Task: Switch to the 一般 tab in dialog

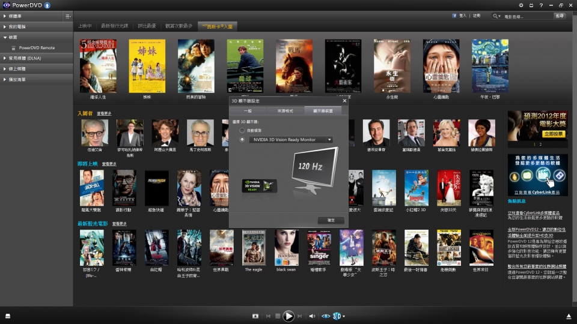Action: click(x=247, y=111)
